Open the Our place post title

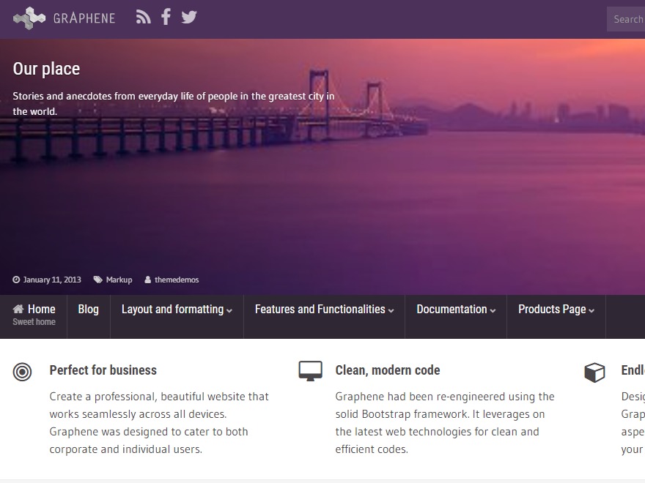[x=46, y=69]
